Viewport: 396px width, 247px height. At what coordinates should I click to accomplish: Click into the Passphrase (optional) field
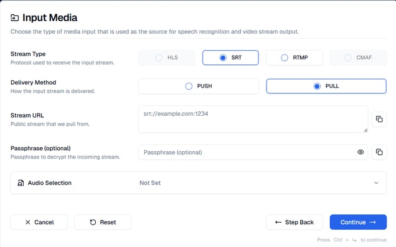pyautogui.click(x=245, y=152)
